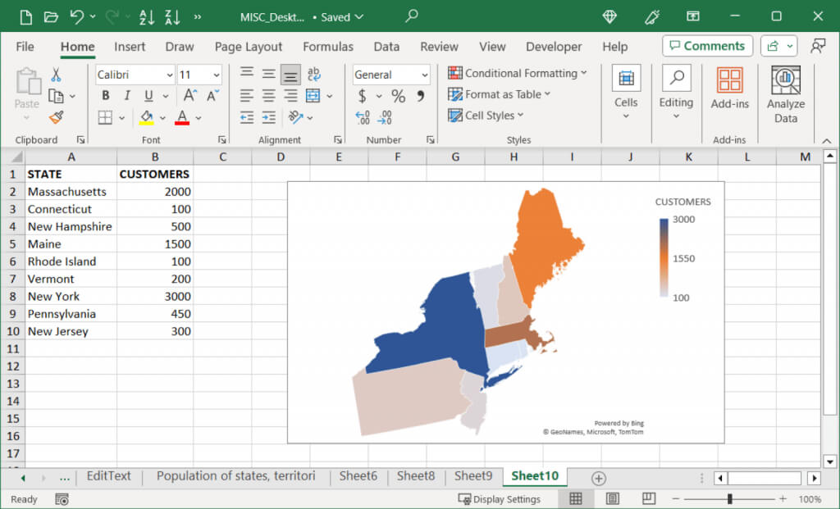Click the zoom slider handle
The width and height of the screenshot is (840, 509).
(729, 499)
